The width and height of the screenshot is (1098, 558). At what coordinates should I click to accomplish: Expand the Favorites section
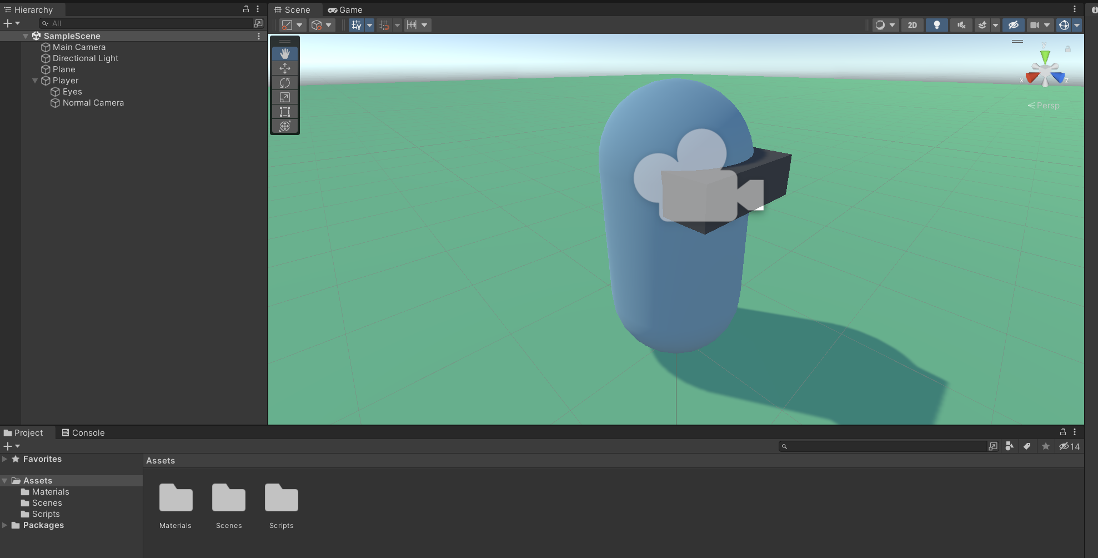(x=4, y=459)
